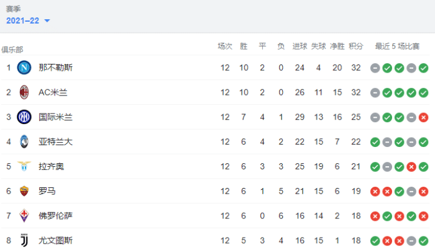Click the Roma club crest
Image resolution: width=435 pixels, height=250 pixels.
click(24, 191)
